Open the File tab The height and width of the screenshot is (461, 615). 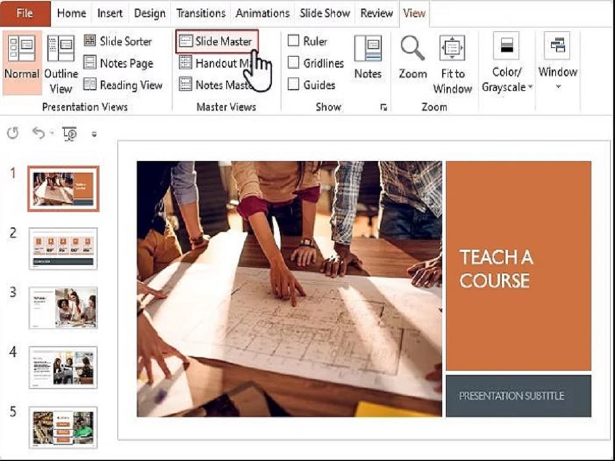click(25, 14)
